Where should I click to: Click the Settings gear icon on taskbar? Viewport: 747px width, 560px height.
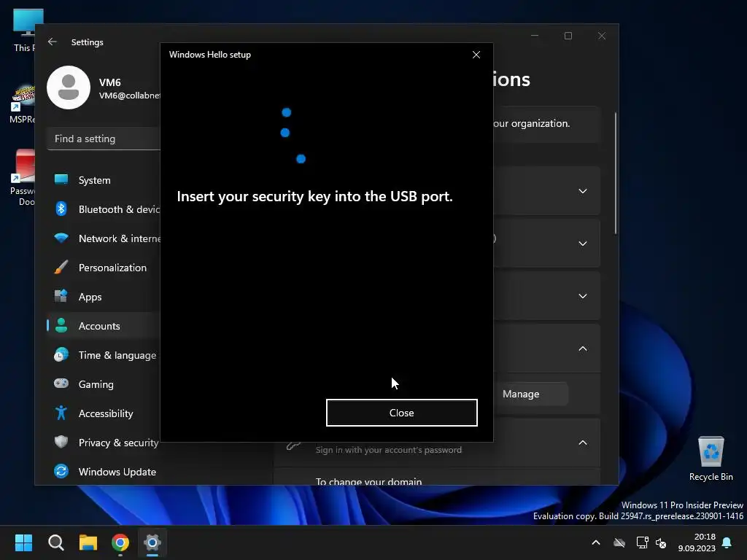point(152,542)
